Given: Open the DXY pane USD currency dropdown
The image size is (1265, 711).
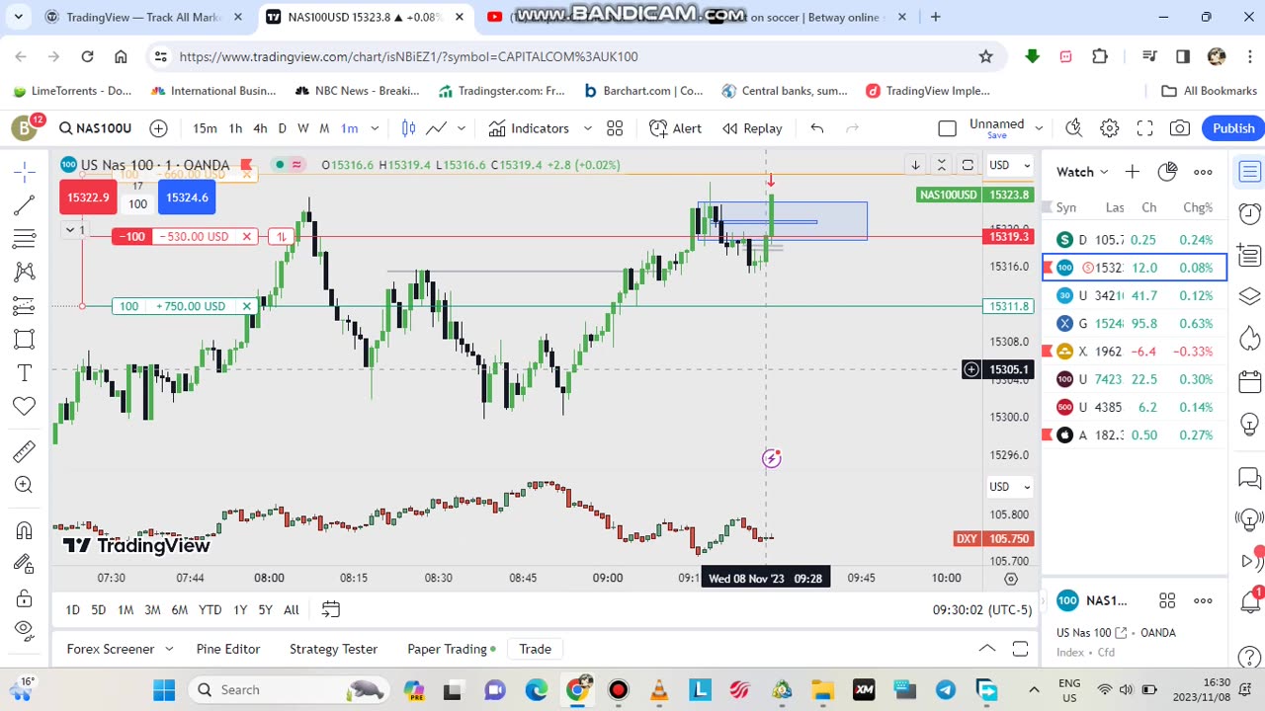Looking at the screenshot, I should click(x=1010, y=486).
